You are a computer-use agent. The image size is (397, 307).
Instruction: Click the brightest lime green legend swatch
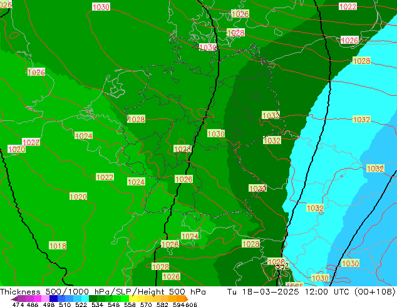click(125, 298)
